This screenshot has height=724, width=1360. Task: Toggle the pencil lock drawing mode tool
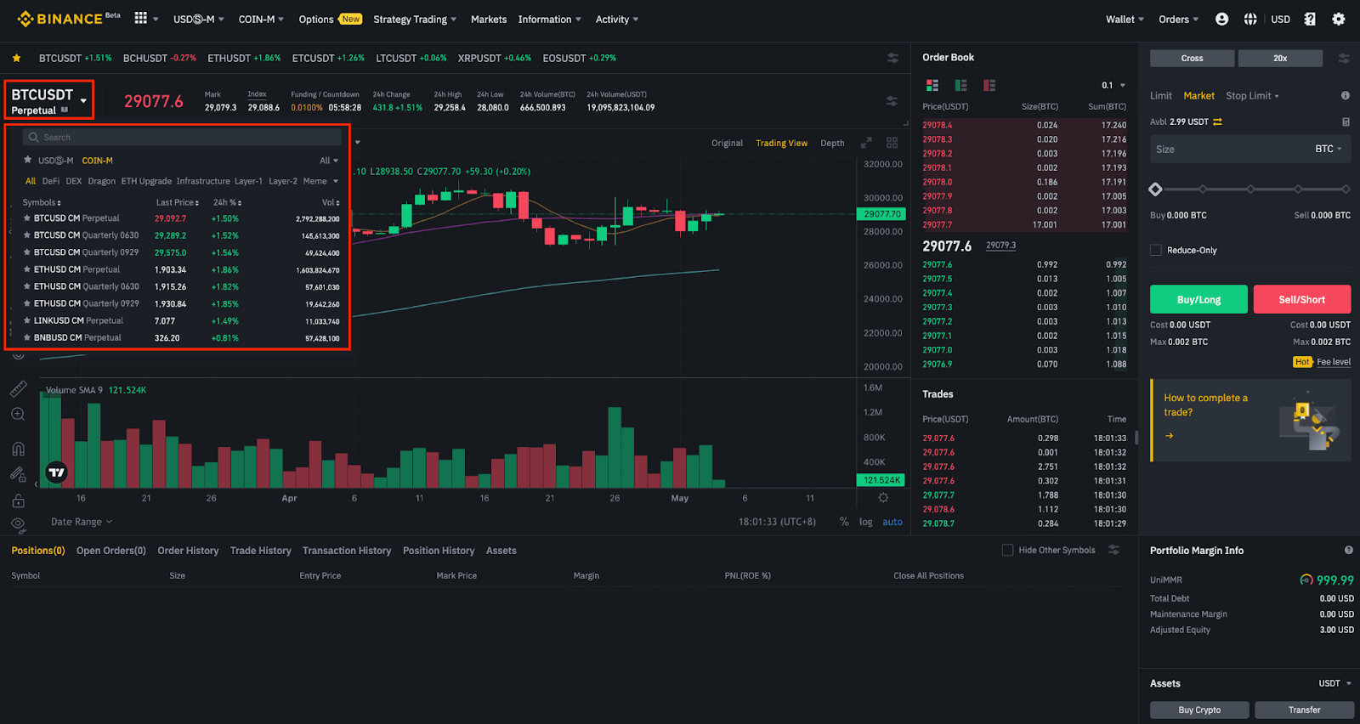coord(18,474)
